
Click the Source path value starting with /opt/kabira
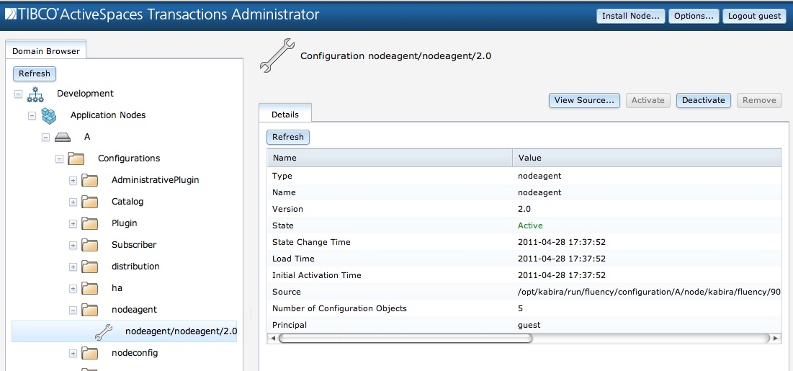point(650,292)
